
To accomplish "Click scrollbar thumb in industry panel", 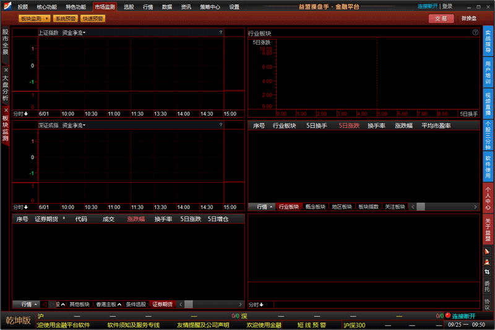I will [x=421, y=207].
